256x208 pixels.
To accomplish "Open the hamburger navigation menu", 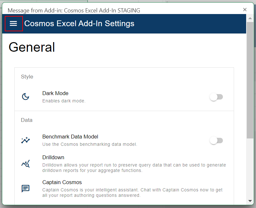I will (13, 24).
